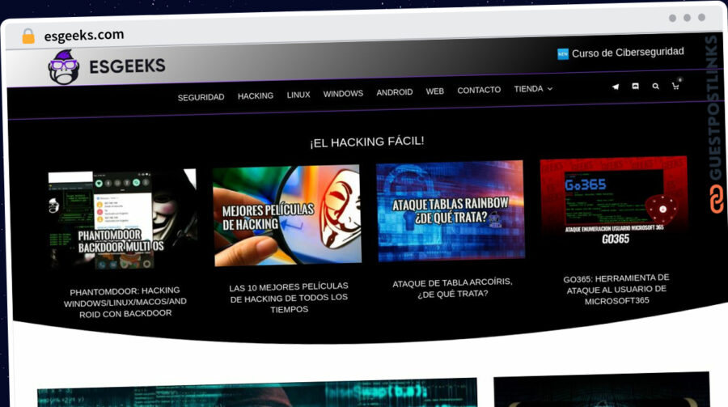728x407 pixels.
Task: Open the CONTACTO page
Action: click(479, 90)
